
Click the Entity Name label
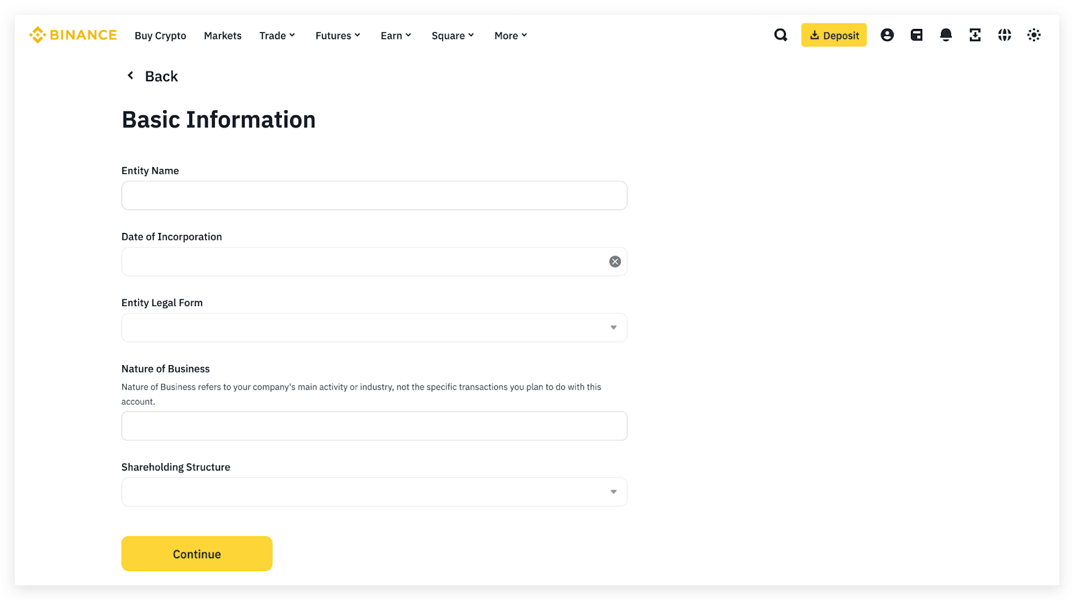click(x=150, y=170)
